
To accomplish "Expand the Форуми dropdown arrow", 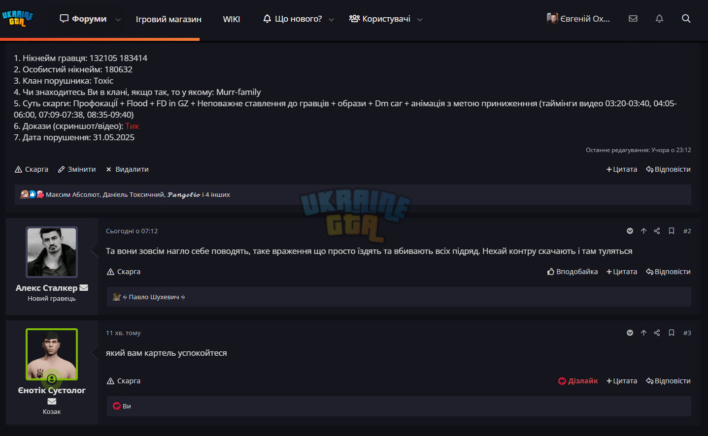I will 118,20.
